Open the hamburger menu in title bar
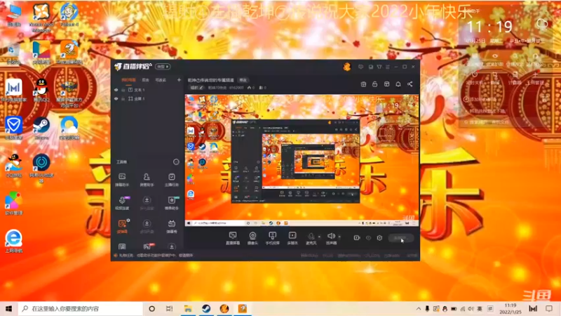The image size is (561, 316). click(388, 67)
